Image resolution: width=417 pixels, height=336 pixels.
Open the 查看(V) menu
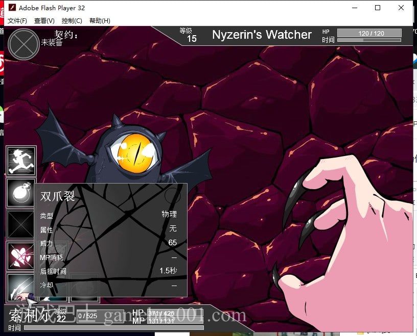coord(44,21)
